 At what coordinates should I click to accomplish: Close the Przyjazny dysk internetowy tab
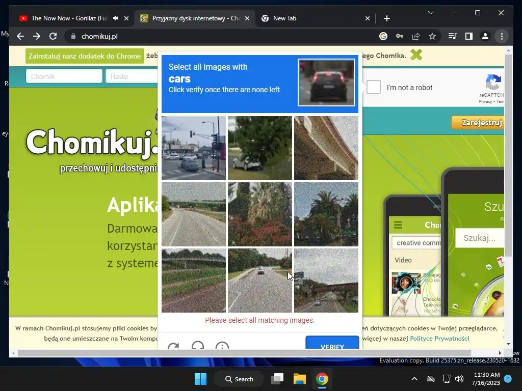click(247, 18)
